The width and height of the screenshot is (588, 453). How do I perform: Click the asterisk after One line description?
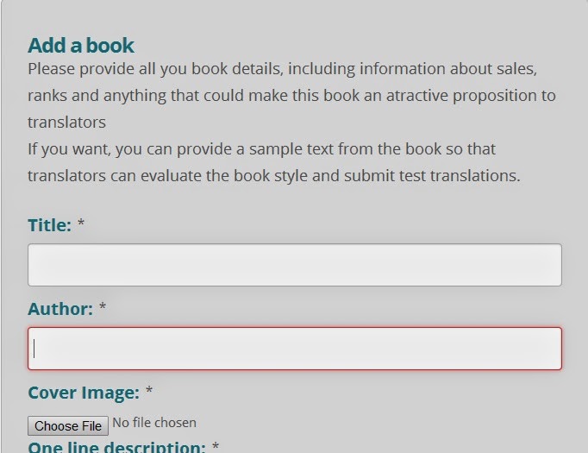tap(216, 446)
